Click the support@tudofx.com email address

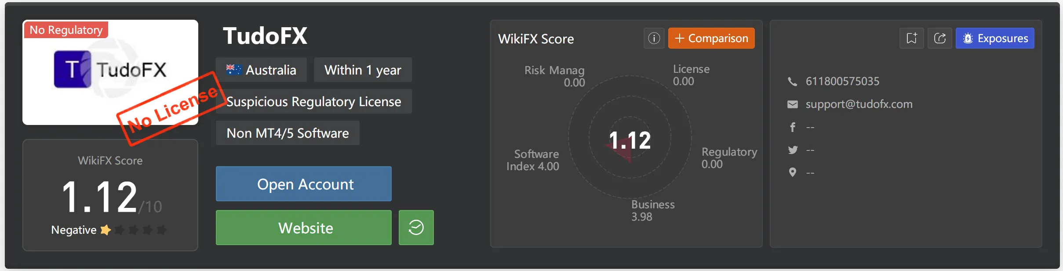pyautogui.click(x=859, y=104)
